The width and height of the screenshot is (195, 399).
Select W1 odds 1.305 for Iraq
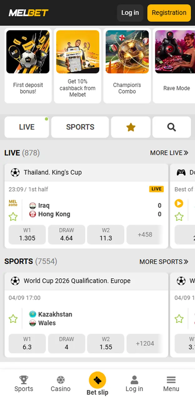[27, 235]
